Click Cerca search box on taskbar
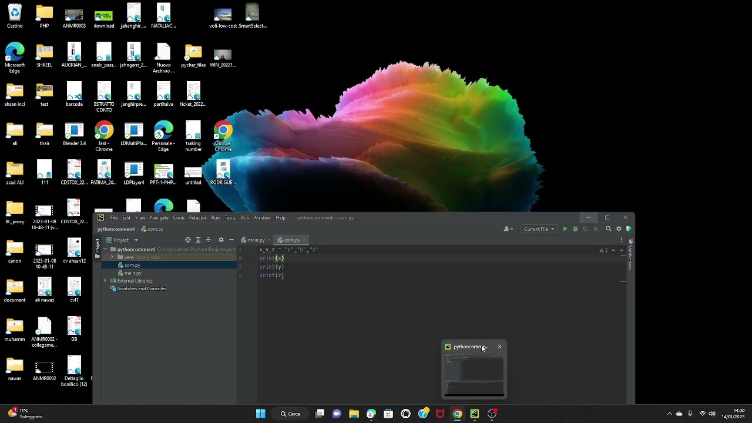 pyautogui.click(x=291, y=414)
